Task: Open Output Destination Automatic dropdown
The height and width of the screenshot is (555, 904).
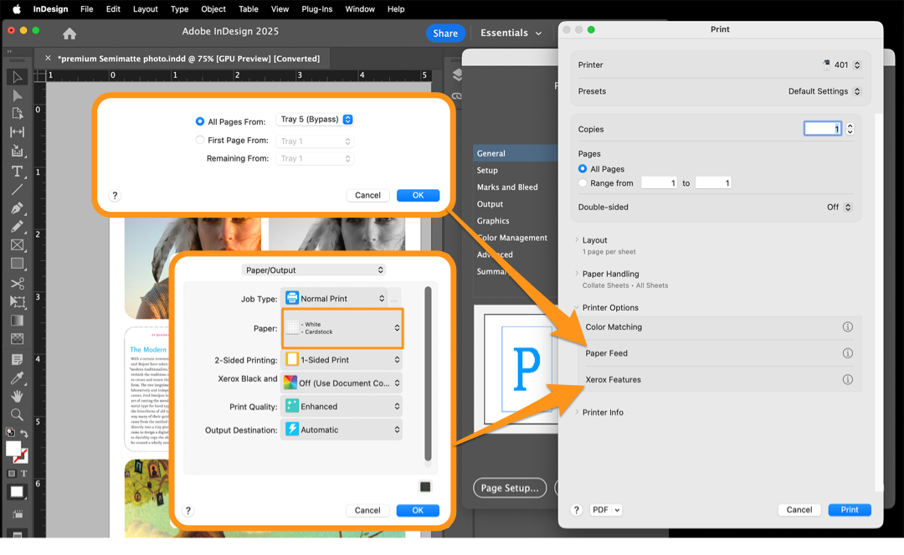Action: pyautogui.click(x=342, y=430)
